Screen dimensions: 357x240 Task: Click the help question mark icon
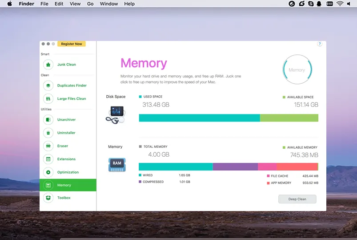pos(320,44)
